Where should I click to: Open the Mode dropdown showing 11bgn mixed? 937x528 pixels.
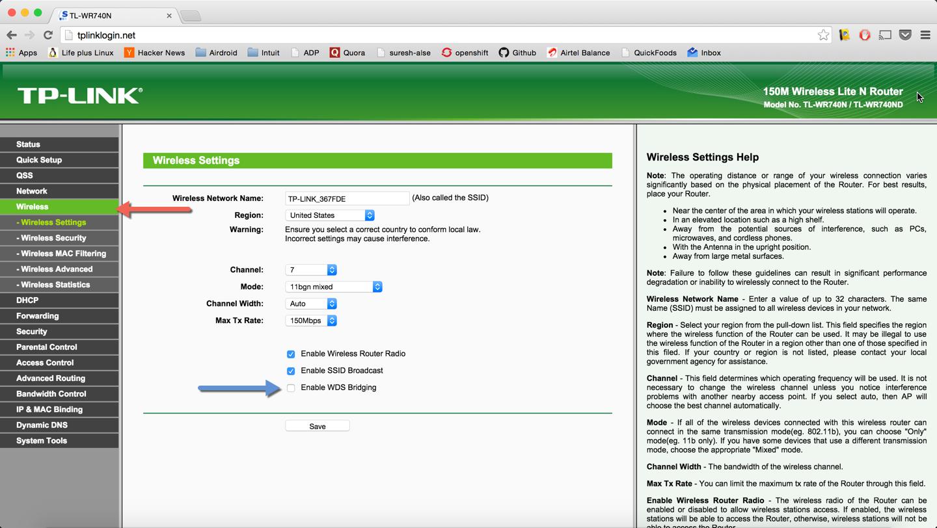click(334, 287)
